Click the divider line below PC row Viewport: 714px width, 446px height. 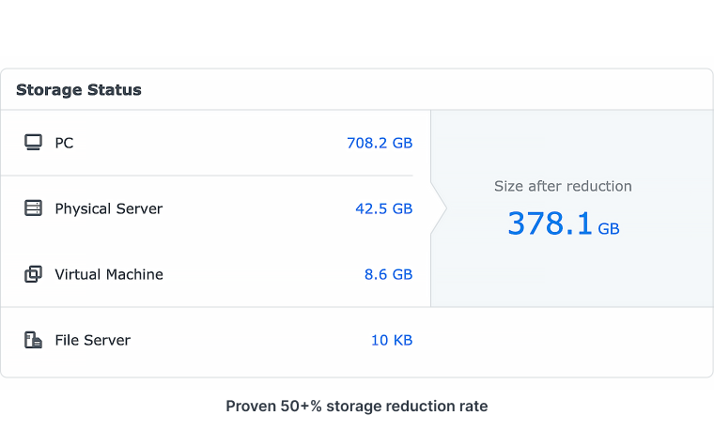pyautogui.click(x=207, y=176)
